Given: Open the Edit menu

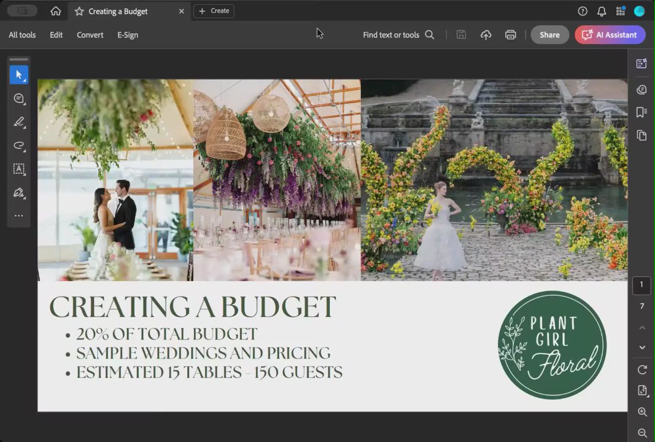Looking at the screenshot, I should (x=56, y=35).
